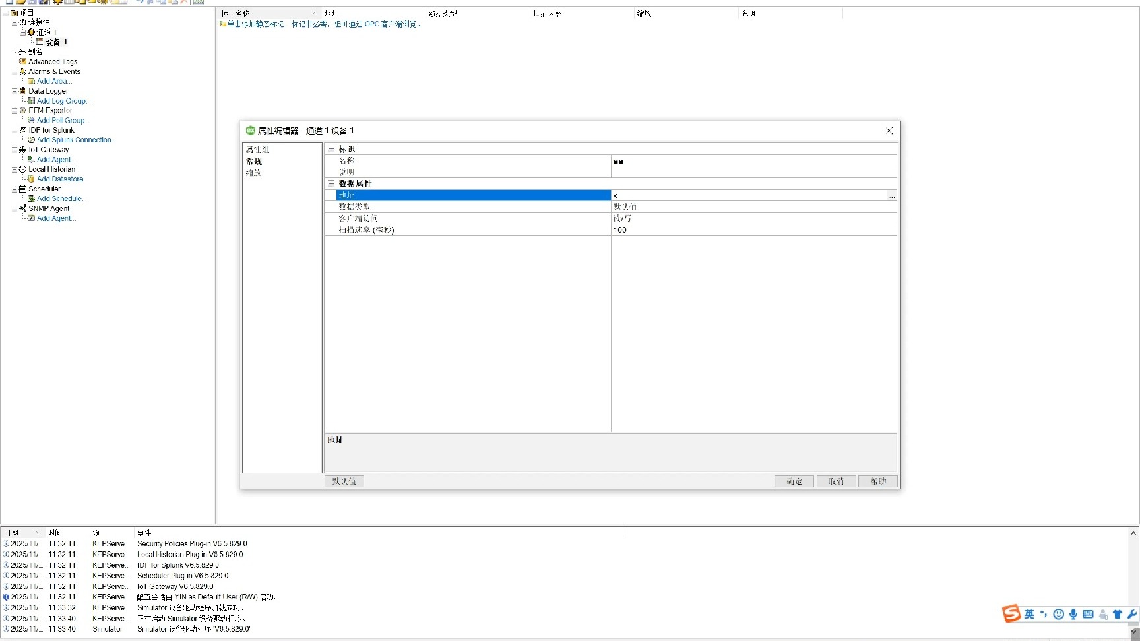Click the Add Schedule... link

61,198
